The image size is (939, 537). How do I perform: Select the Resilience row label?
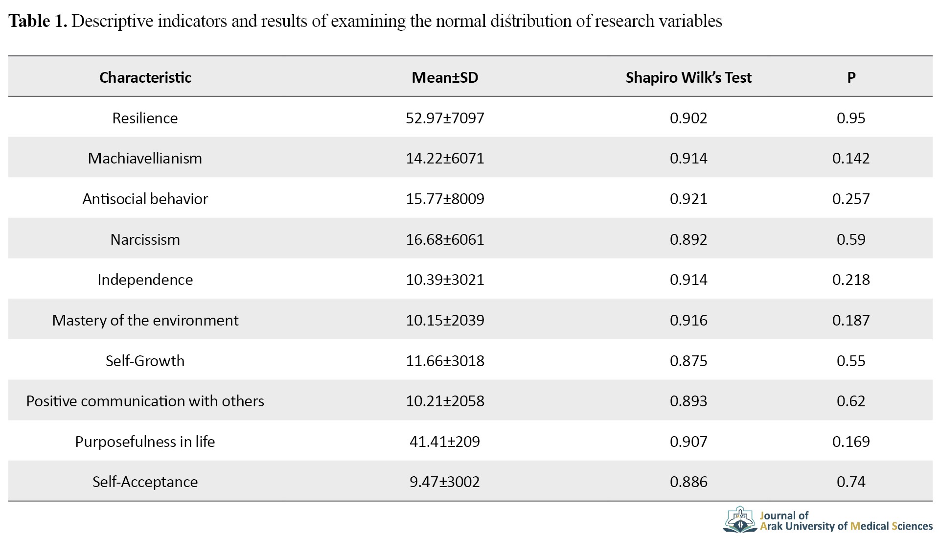pyautogui.click(x=145, y=118)
